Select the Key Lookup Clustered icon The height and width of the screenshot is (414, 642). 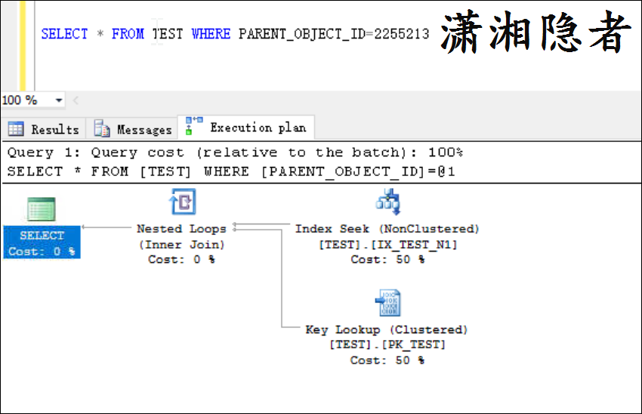click(x=387, y=303)
